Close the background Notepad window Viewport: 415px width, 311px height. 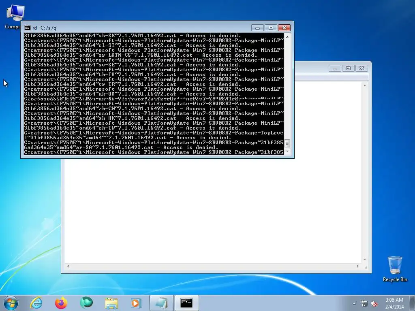pos(362,68)
